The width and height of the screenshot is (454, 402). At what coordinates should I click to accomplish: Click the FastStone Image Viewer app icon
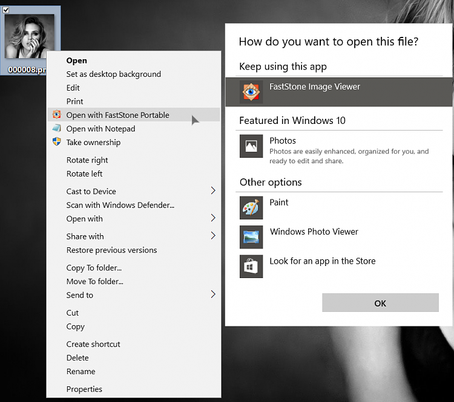pyautogui.click(x=251, y=92)
